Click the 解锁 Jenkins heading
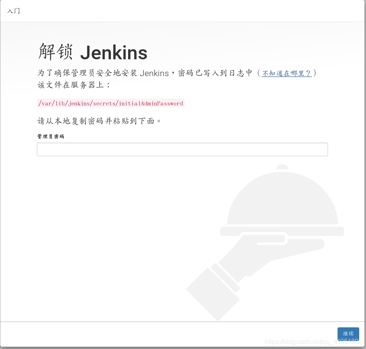The image size is (366, 349). [93, 52]
